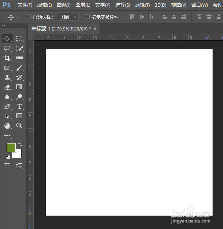This screenshot has width=223, height=229.
Task: Select the Zoom magnifier tool
Action: pos(19,126)
